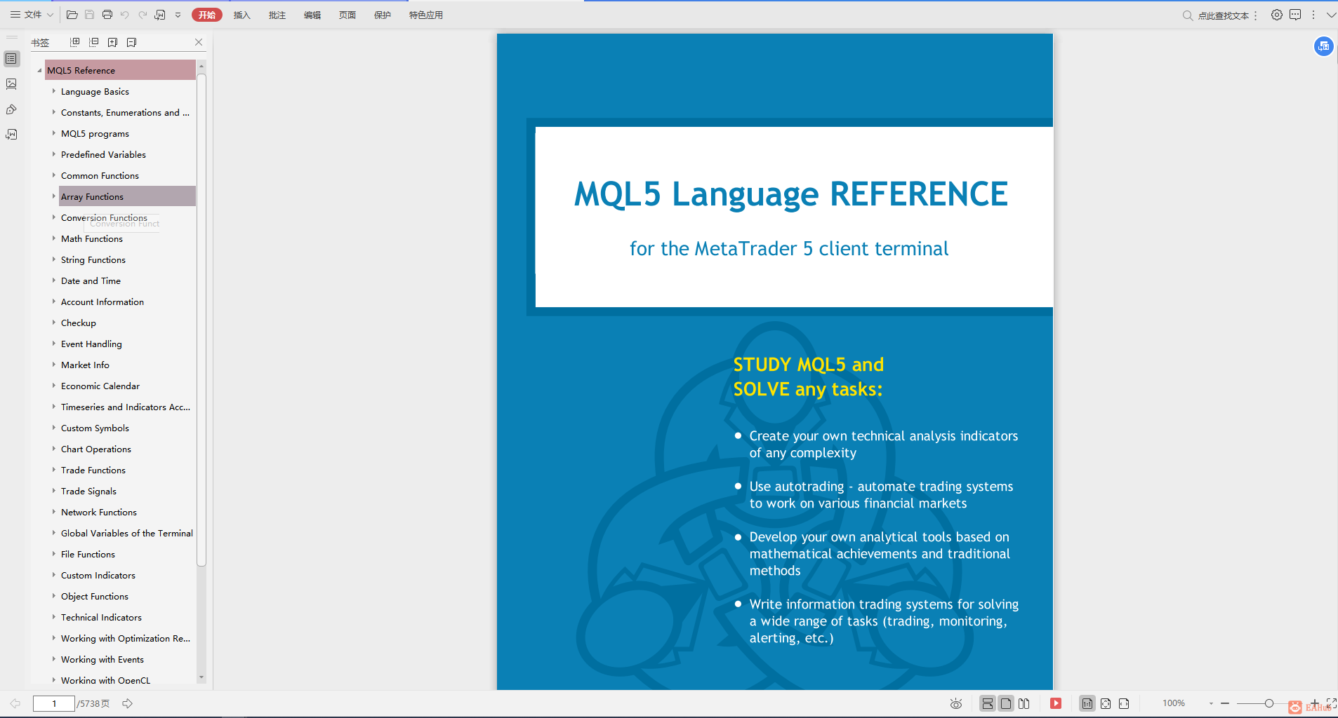Go to the next page with the right arrow
1338x718 pixels.
point(127,703)
